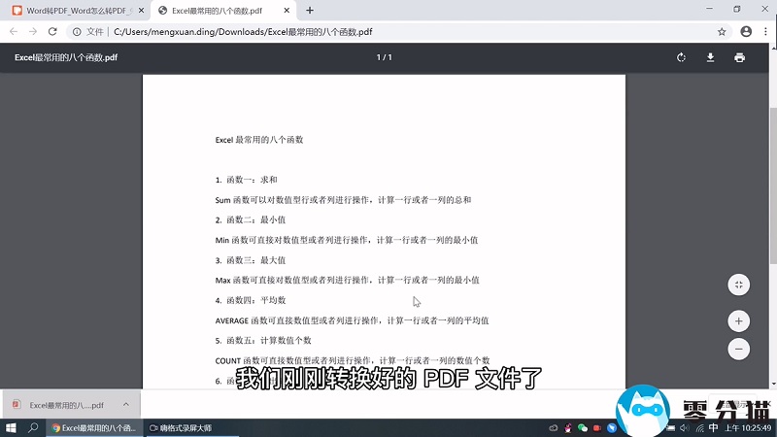Zoom out of the PDF

[739, 349]
